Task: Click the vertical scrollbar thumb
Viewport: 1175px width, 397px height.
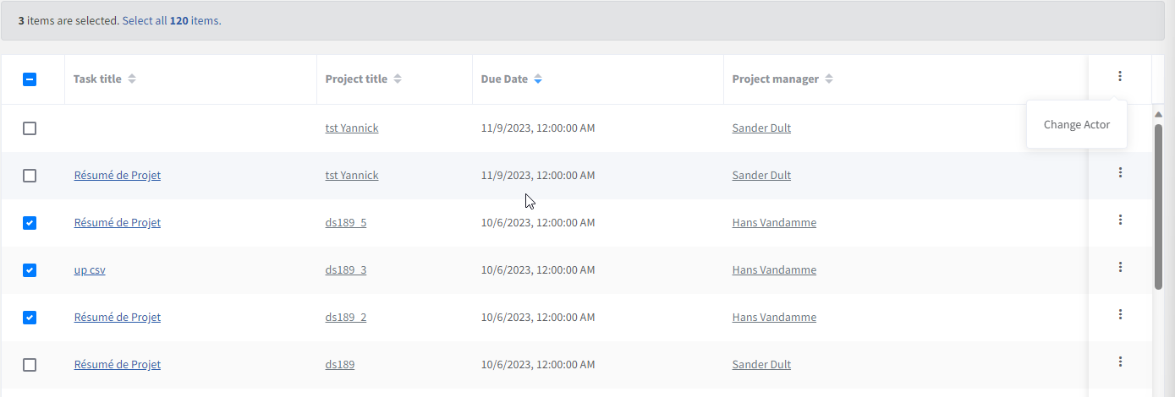Action: pyautogui.click(x=1158, y=207)
